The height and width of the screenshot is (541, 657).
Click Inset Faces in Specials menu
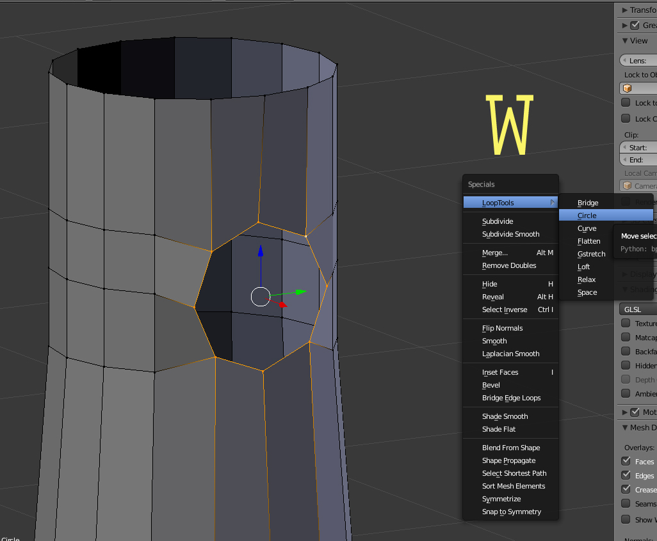coord(500,372)
